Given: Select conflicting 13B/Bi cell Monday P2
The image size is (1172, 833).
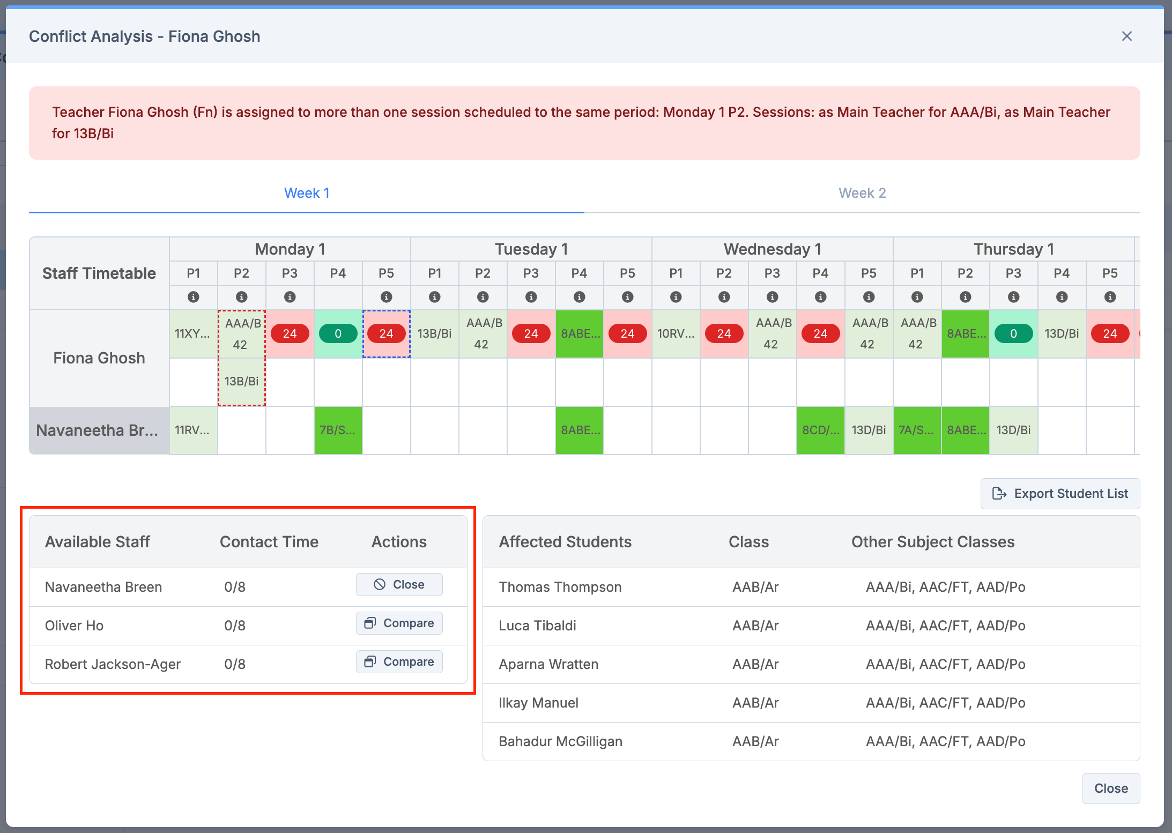Looking at the screenshot, I should pos(242,382).
